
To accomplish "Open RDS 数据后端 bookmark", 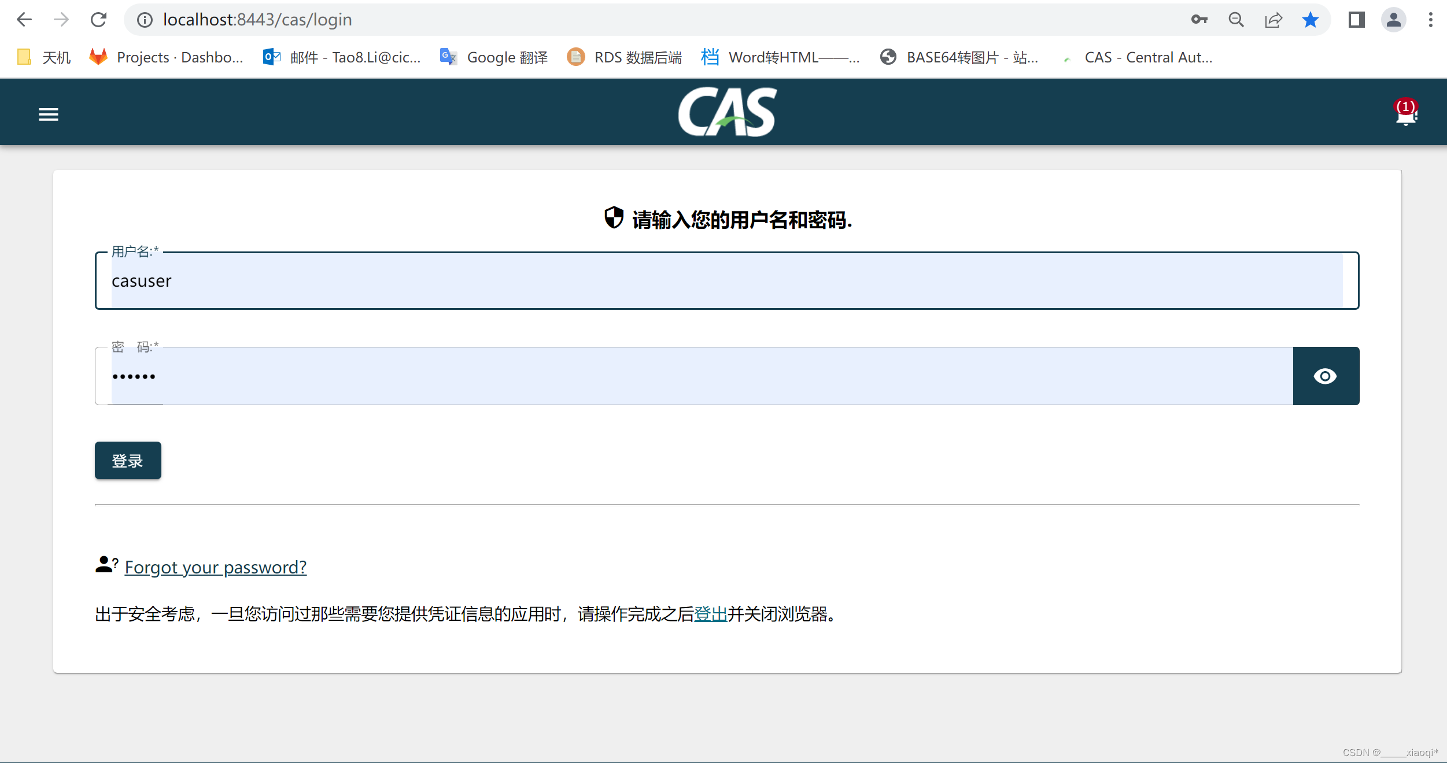I will click(624, 57).
